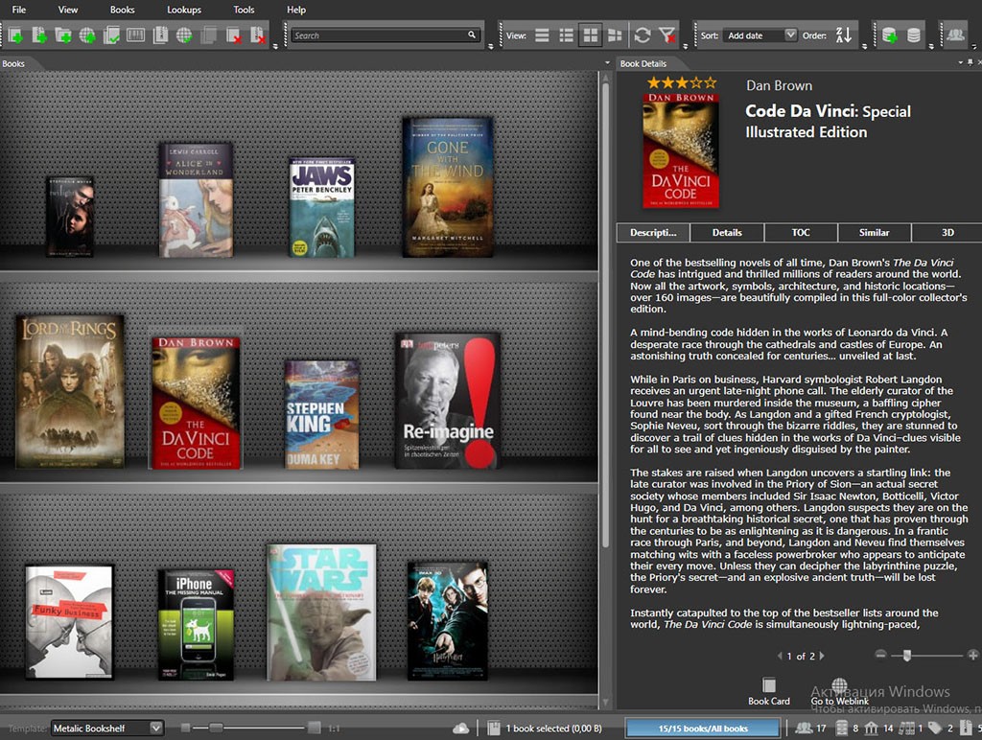Open the File menu

(x=19, y=10)
